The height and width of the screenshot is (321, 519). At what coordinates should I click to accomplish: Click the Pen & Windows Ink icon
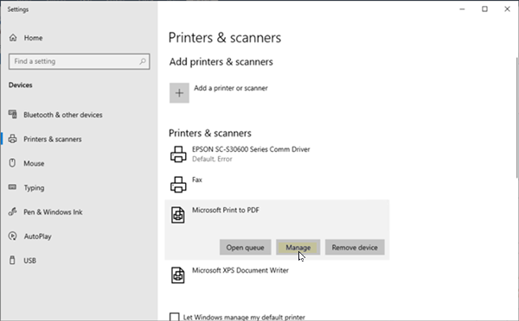[x=13, y=211]
